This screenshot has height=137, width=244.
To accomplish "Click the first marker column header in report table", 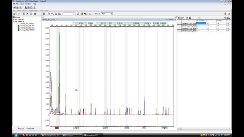I will (201, 21).
